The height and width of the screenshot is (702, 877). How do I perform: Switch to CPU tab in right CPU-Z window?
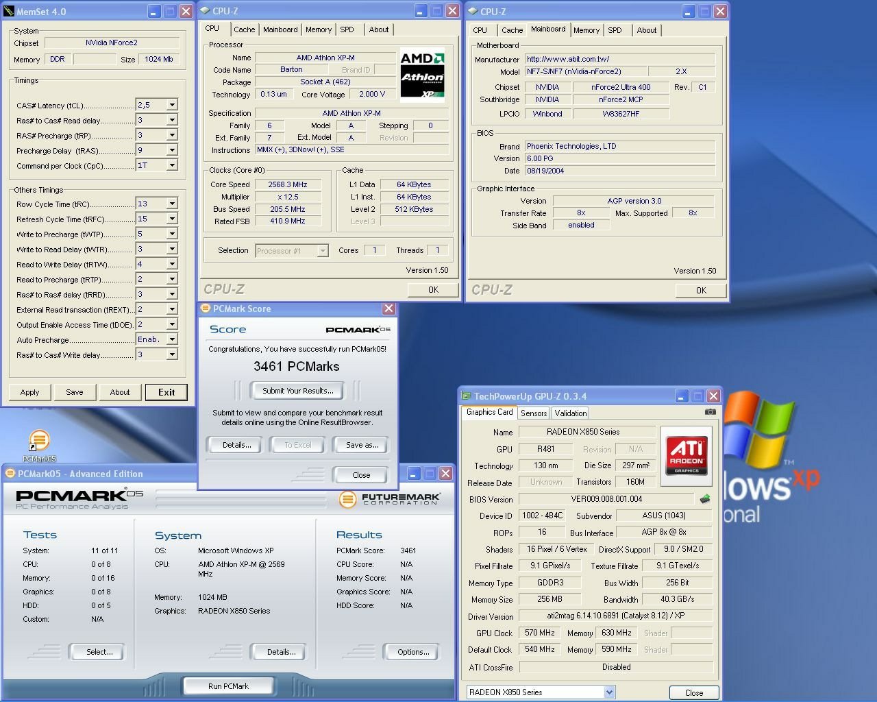click(x=480, y=30)
